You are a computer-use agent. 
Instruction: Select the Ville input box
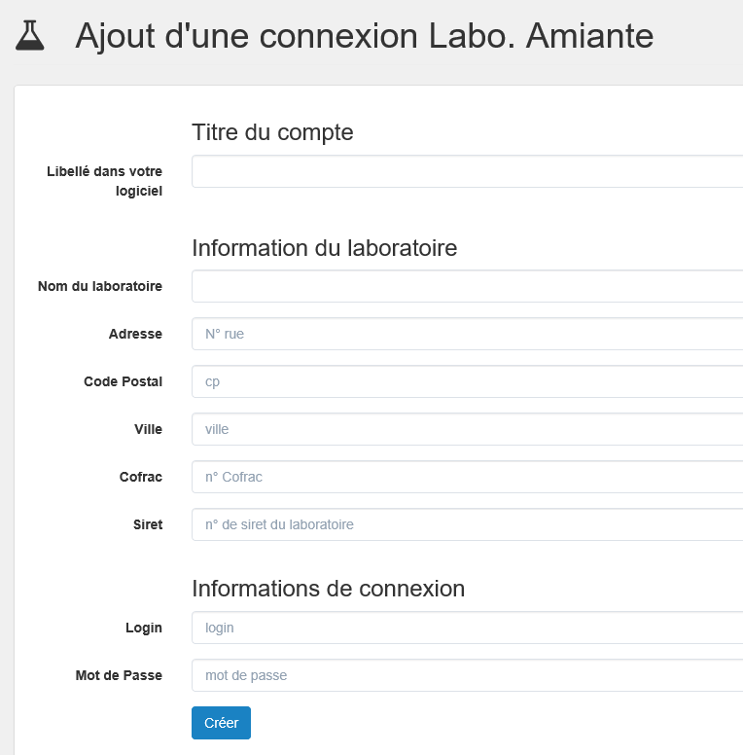coord(467,429)
